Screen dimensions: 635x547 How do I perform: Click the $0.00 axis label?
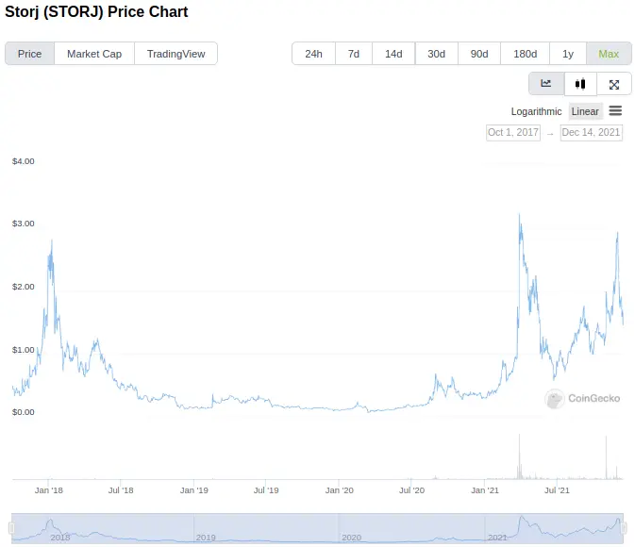pos(23,412)
